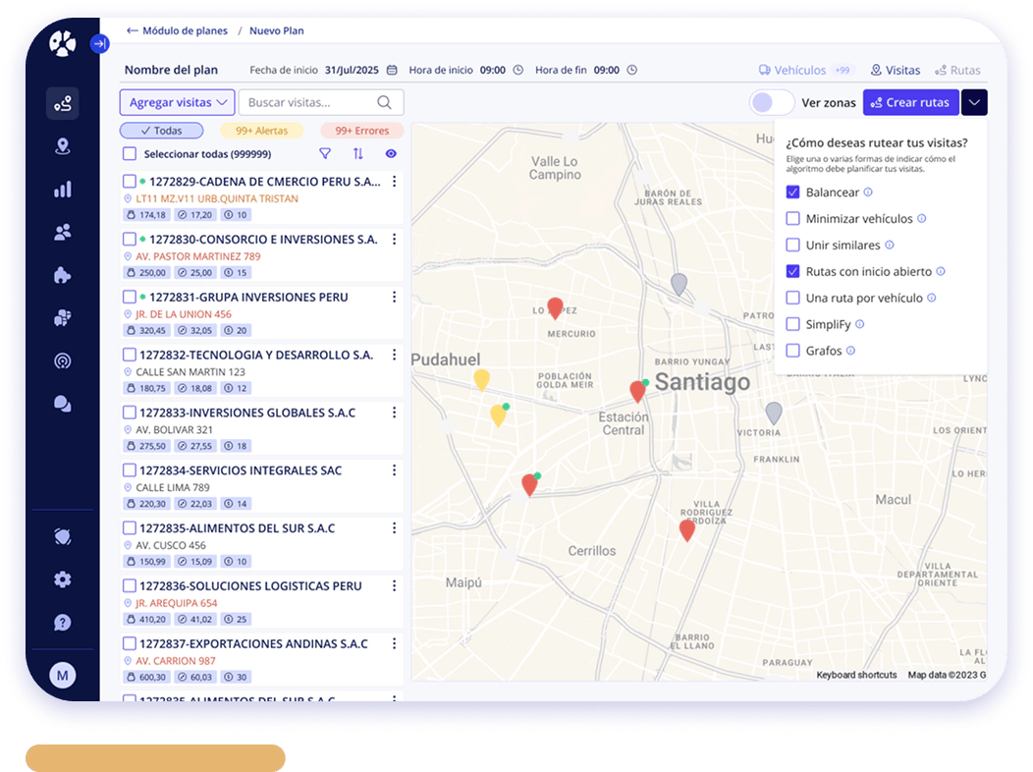
Task: Open three-dot menu for 1272832-TECNOLOGIA Y DESARROLLO
Action: tap(394, 355)
